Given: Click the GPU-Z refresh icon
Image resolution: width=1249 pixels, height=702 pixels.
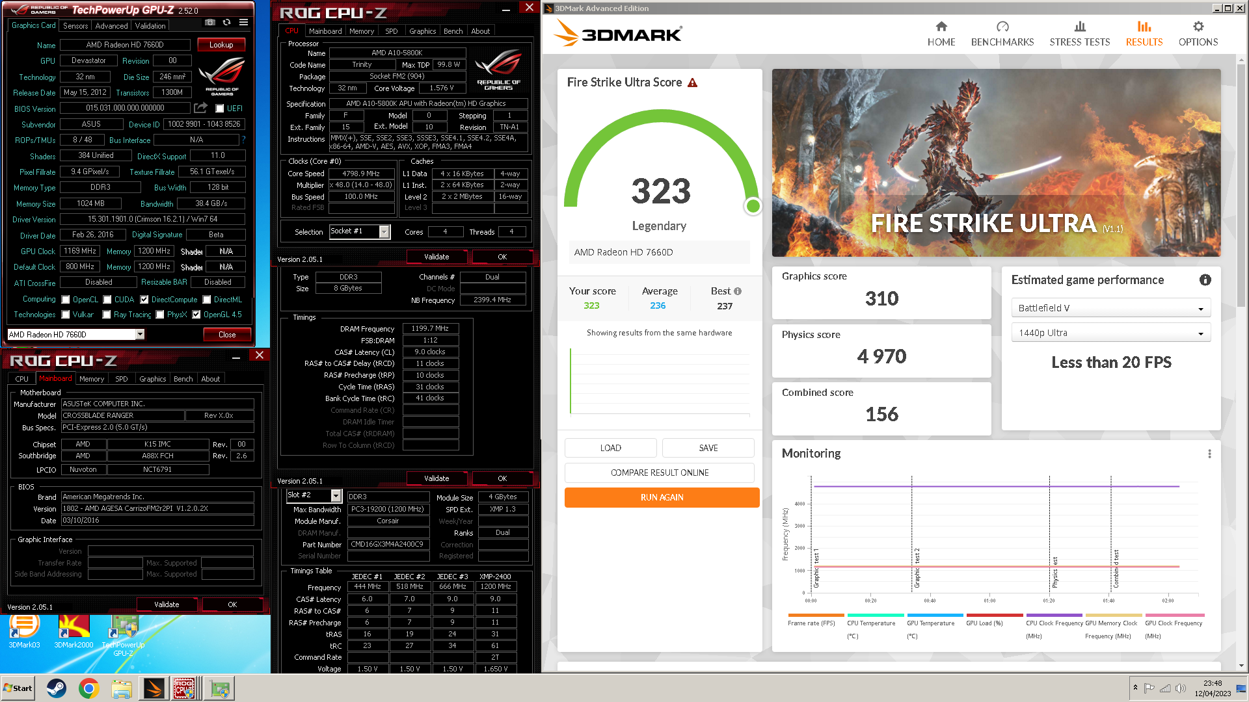Looking at the screenshot, I should [226, 23].
